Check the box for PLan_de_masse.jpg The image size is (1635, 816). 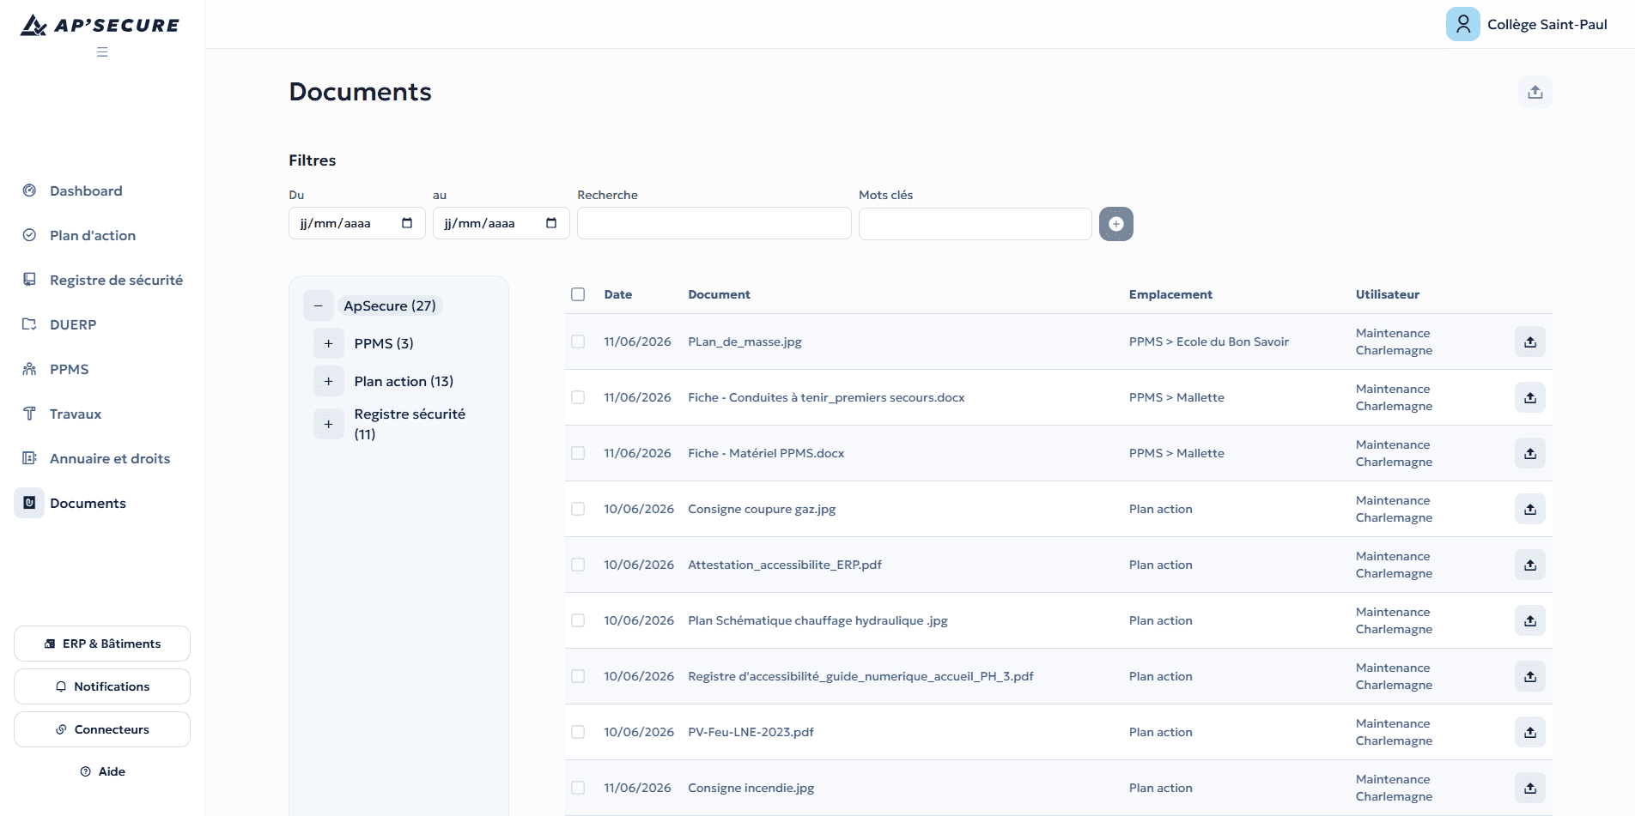(578, 342)
